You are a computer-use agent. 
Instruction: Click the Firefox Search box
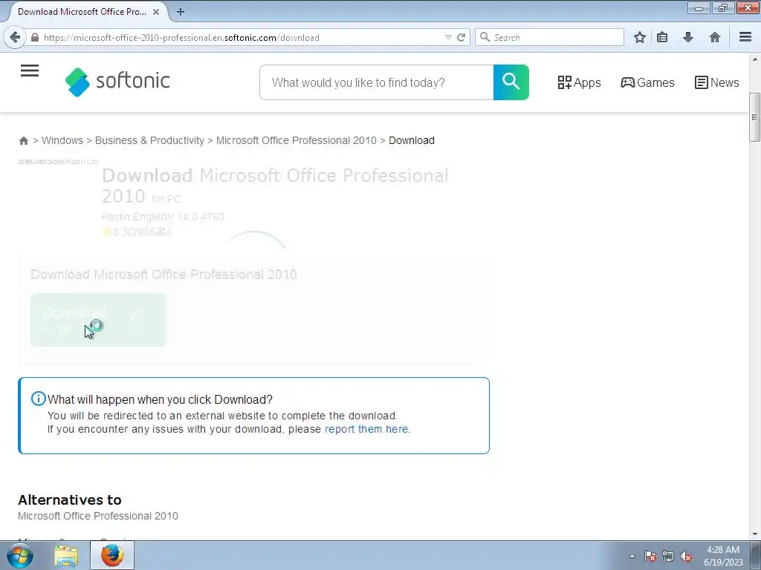(549, 37)
